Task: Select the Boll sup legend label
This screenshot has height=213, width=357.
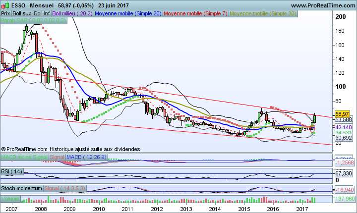Action: tap(22, 14)
